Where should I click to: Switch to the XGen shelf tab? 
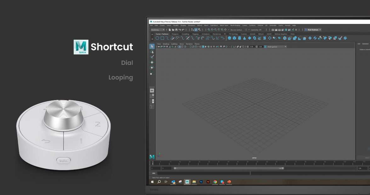[x=292, y=34]
